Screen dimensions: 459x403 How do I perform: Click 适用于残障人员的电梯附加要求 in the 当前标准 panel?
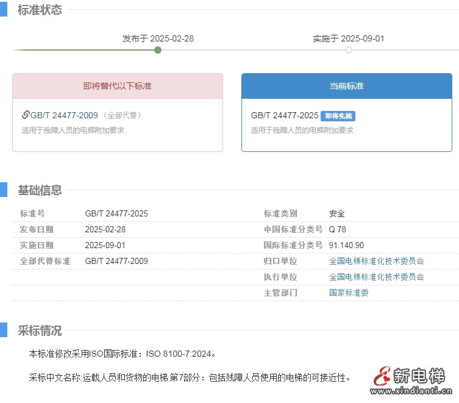(302, 130)
